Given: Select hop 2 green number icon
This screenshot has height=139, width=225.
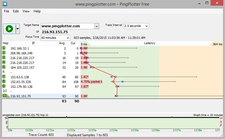Looking at the screenshot, I should (4, 53).
